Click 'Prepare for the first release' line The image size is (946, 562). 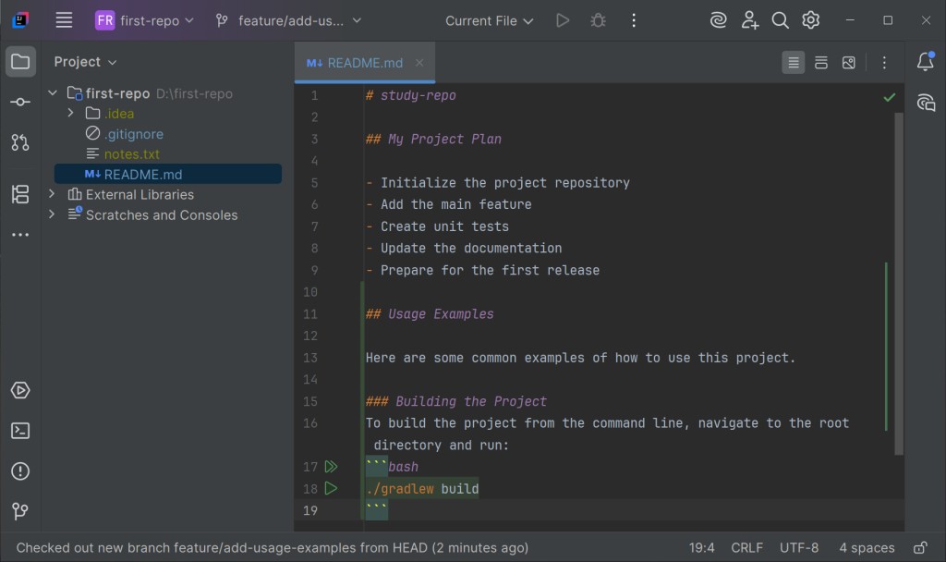[490, 271]
